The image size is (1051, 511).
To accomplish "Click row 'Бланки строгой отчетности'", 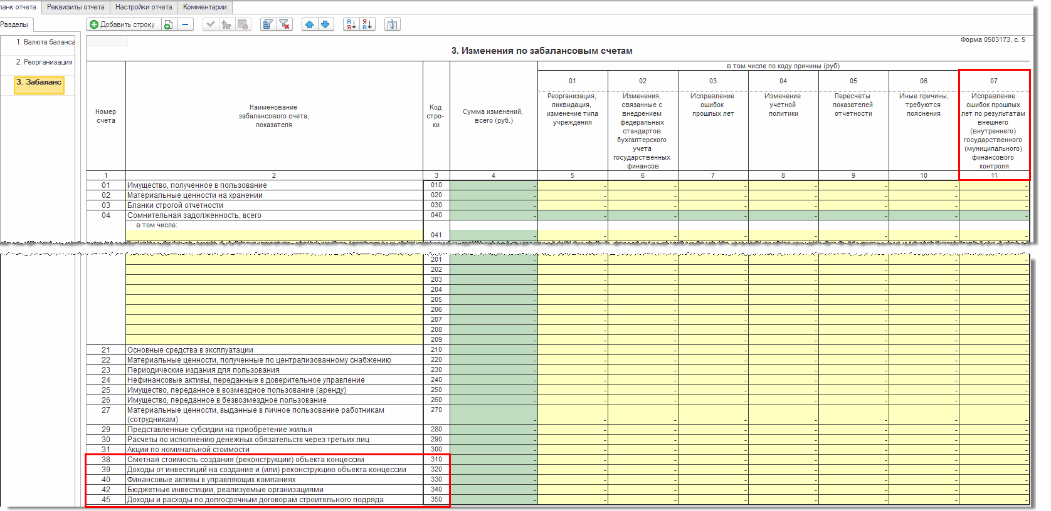I will [274, 205].
